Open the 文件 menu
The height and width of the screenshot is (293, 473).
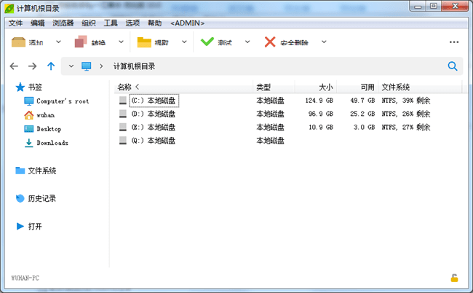click(15, 23)
